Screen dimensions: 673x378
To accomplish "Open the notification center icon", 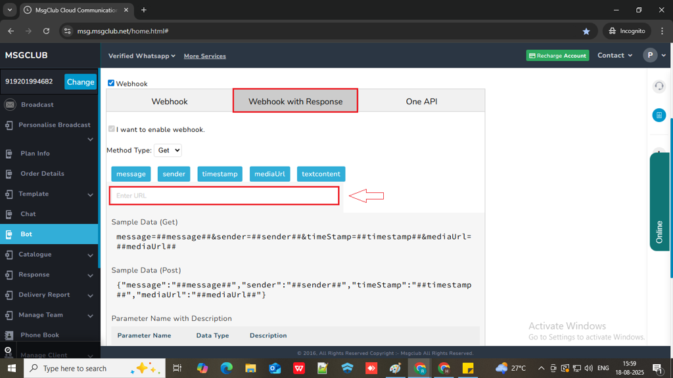I will click(657, 368).
